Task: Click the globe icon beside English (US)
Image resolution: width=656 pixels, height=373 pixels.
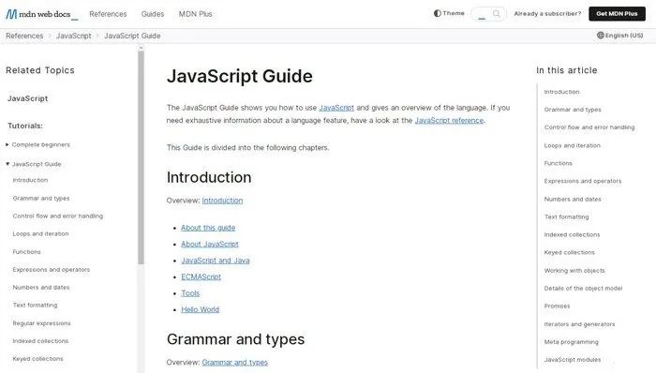Action: [x=601, y=36]
